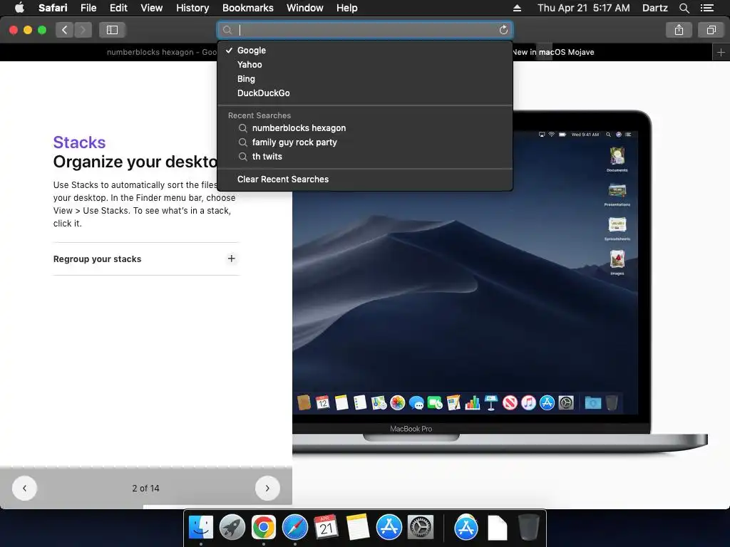Switch to New in macOS Mojave tab

coord(553,52)
